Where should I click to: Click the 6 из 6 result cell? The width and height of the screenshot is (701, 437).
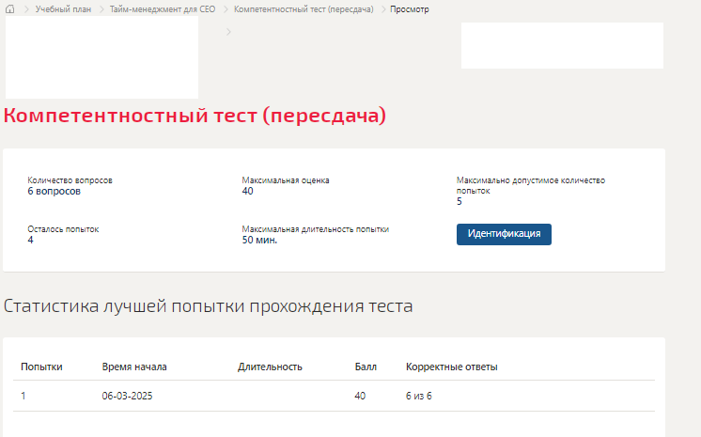click(419, 397)
